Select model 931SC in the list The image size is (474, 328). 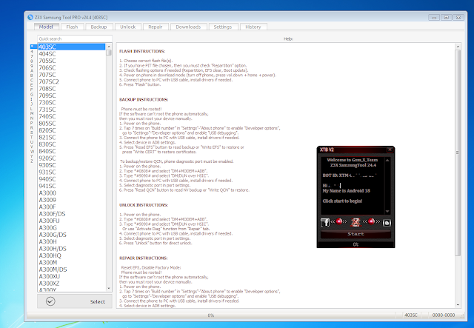point(71,172)
